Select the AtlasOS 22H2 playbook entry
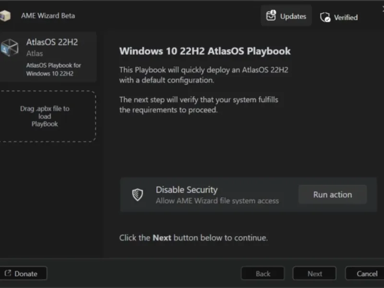This screenshot has height=288, width=384. click(x=48, y=57)
